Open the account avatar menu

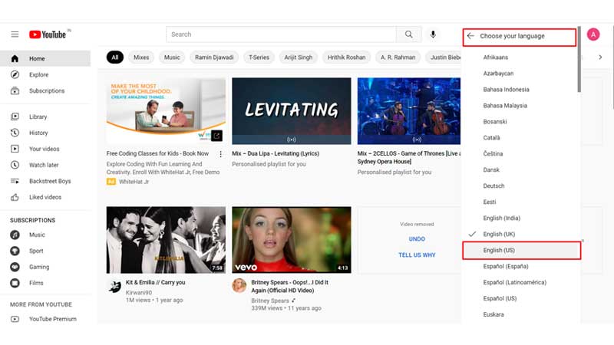pos(593,34)
